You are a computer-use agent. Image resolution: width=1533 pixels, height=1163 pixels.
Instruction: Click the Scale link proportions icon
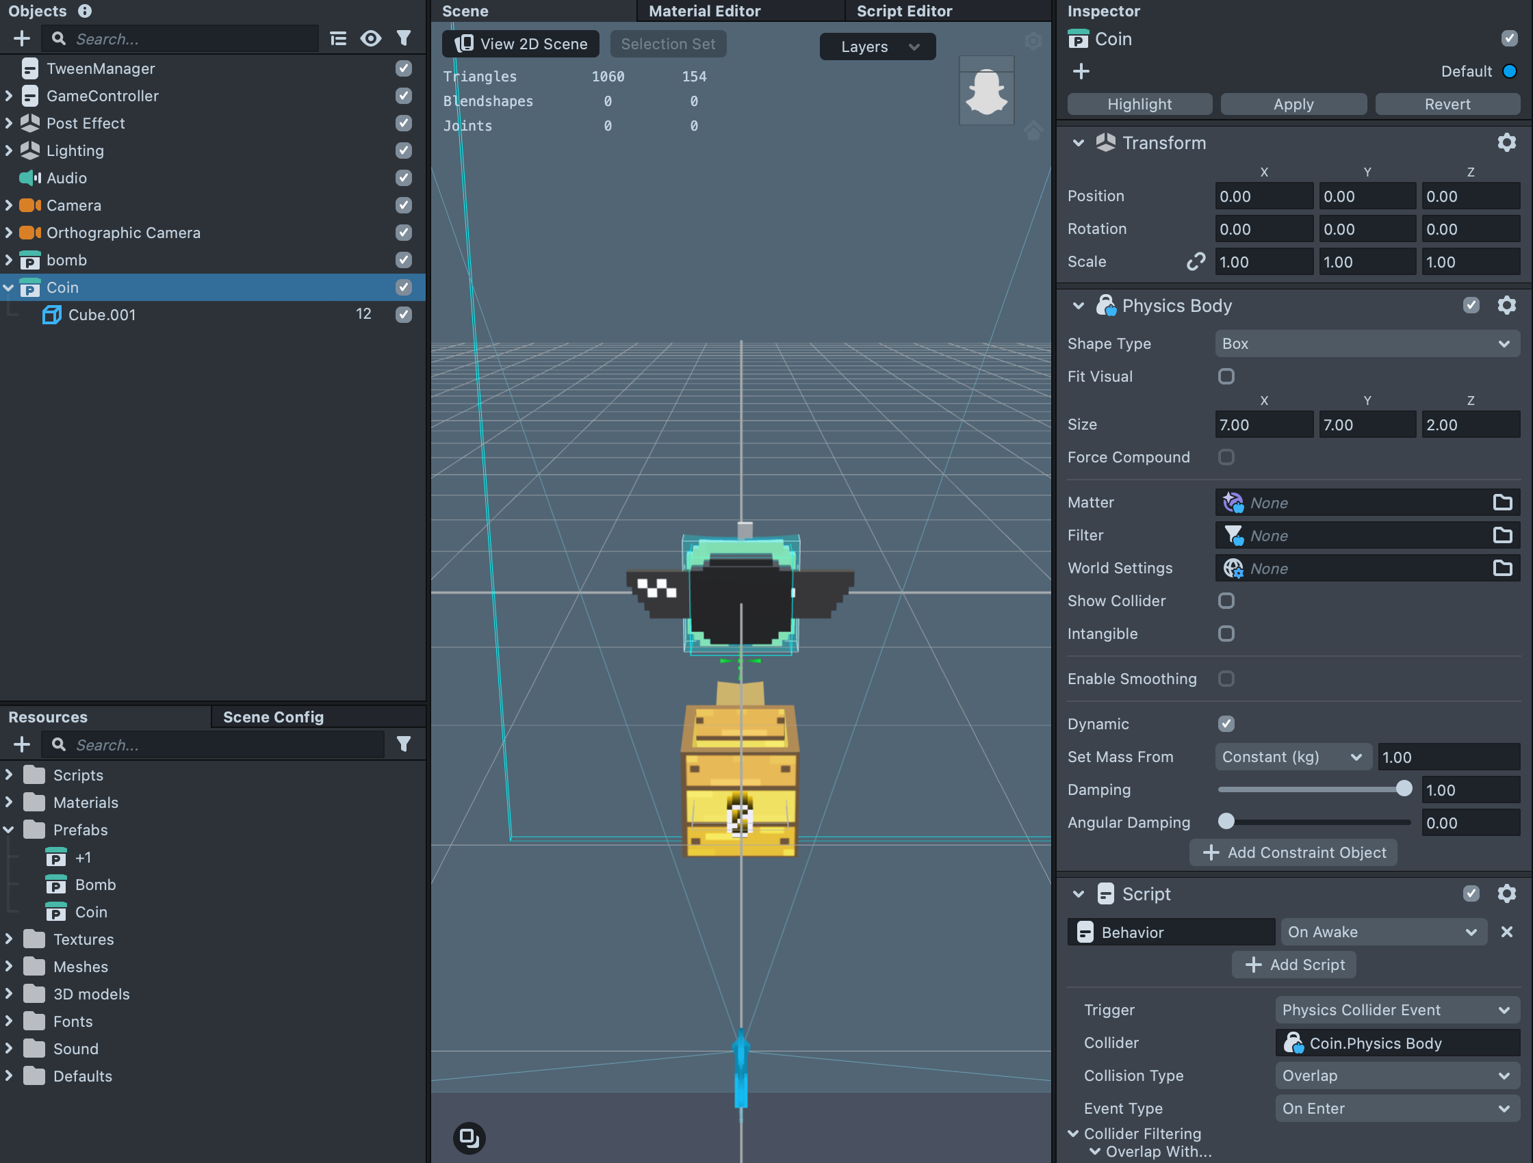(x=1196, y=262)
